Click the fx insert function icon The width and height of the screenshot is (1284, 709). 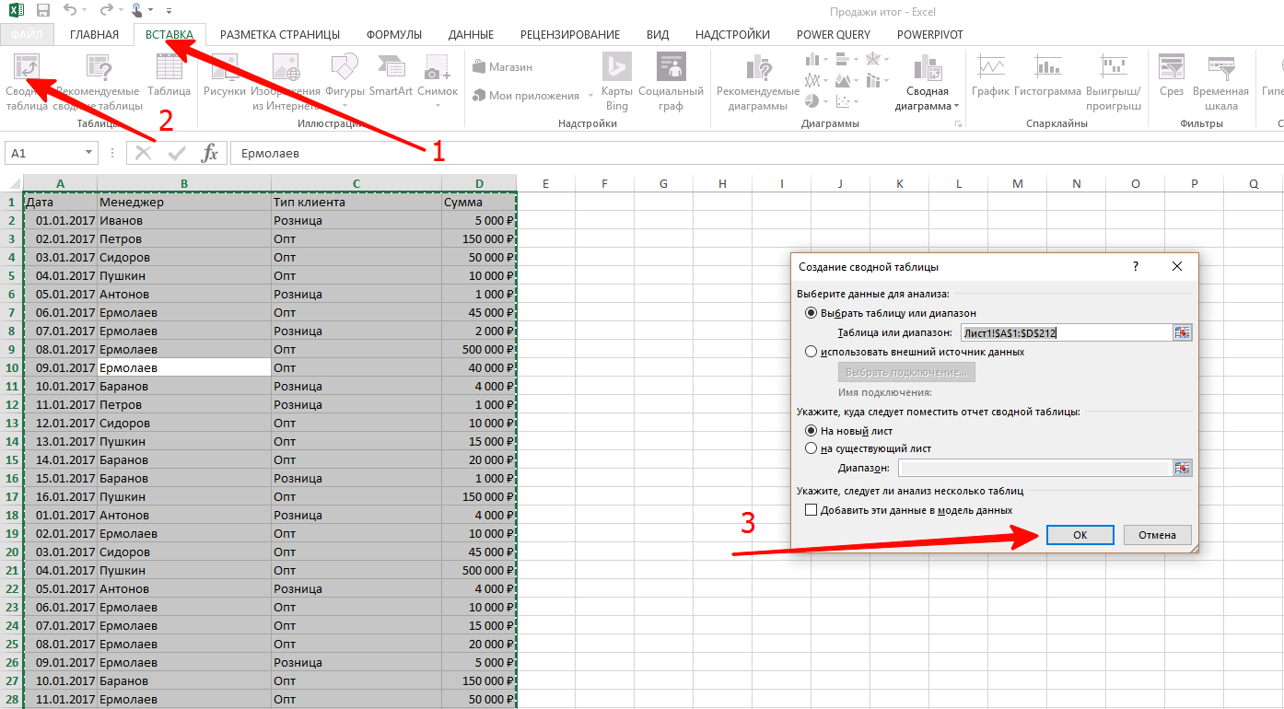tap(210, 153)
